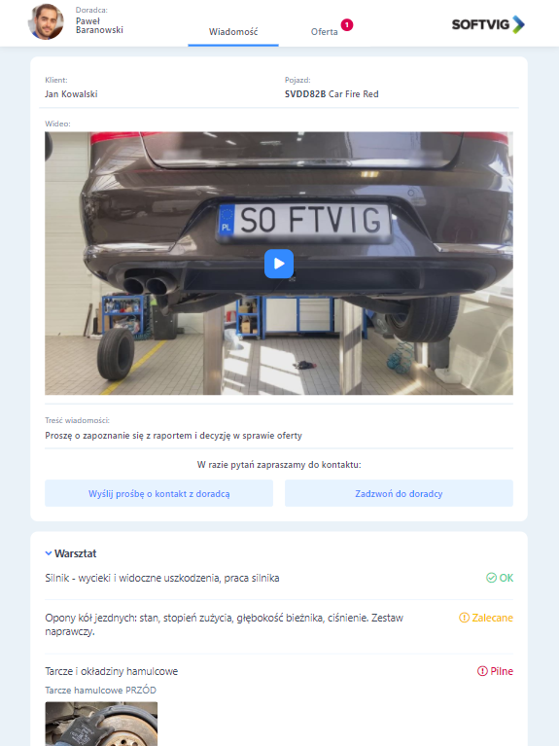Click the advisor Paweł Baranowski avatar photo
The image size is (559, 746).
46,22
